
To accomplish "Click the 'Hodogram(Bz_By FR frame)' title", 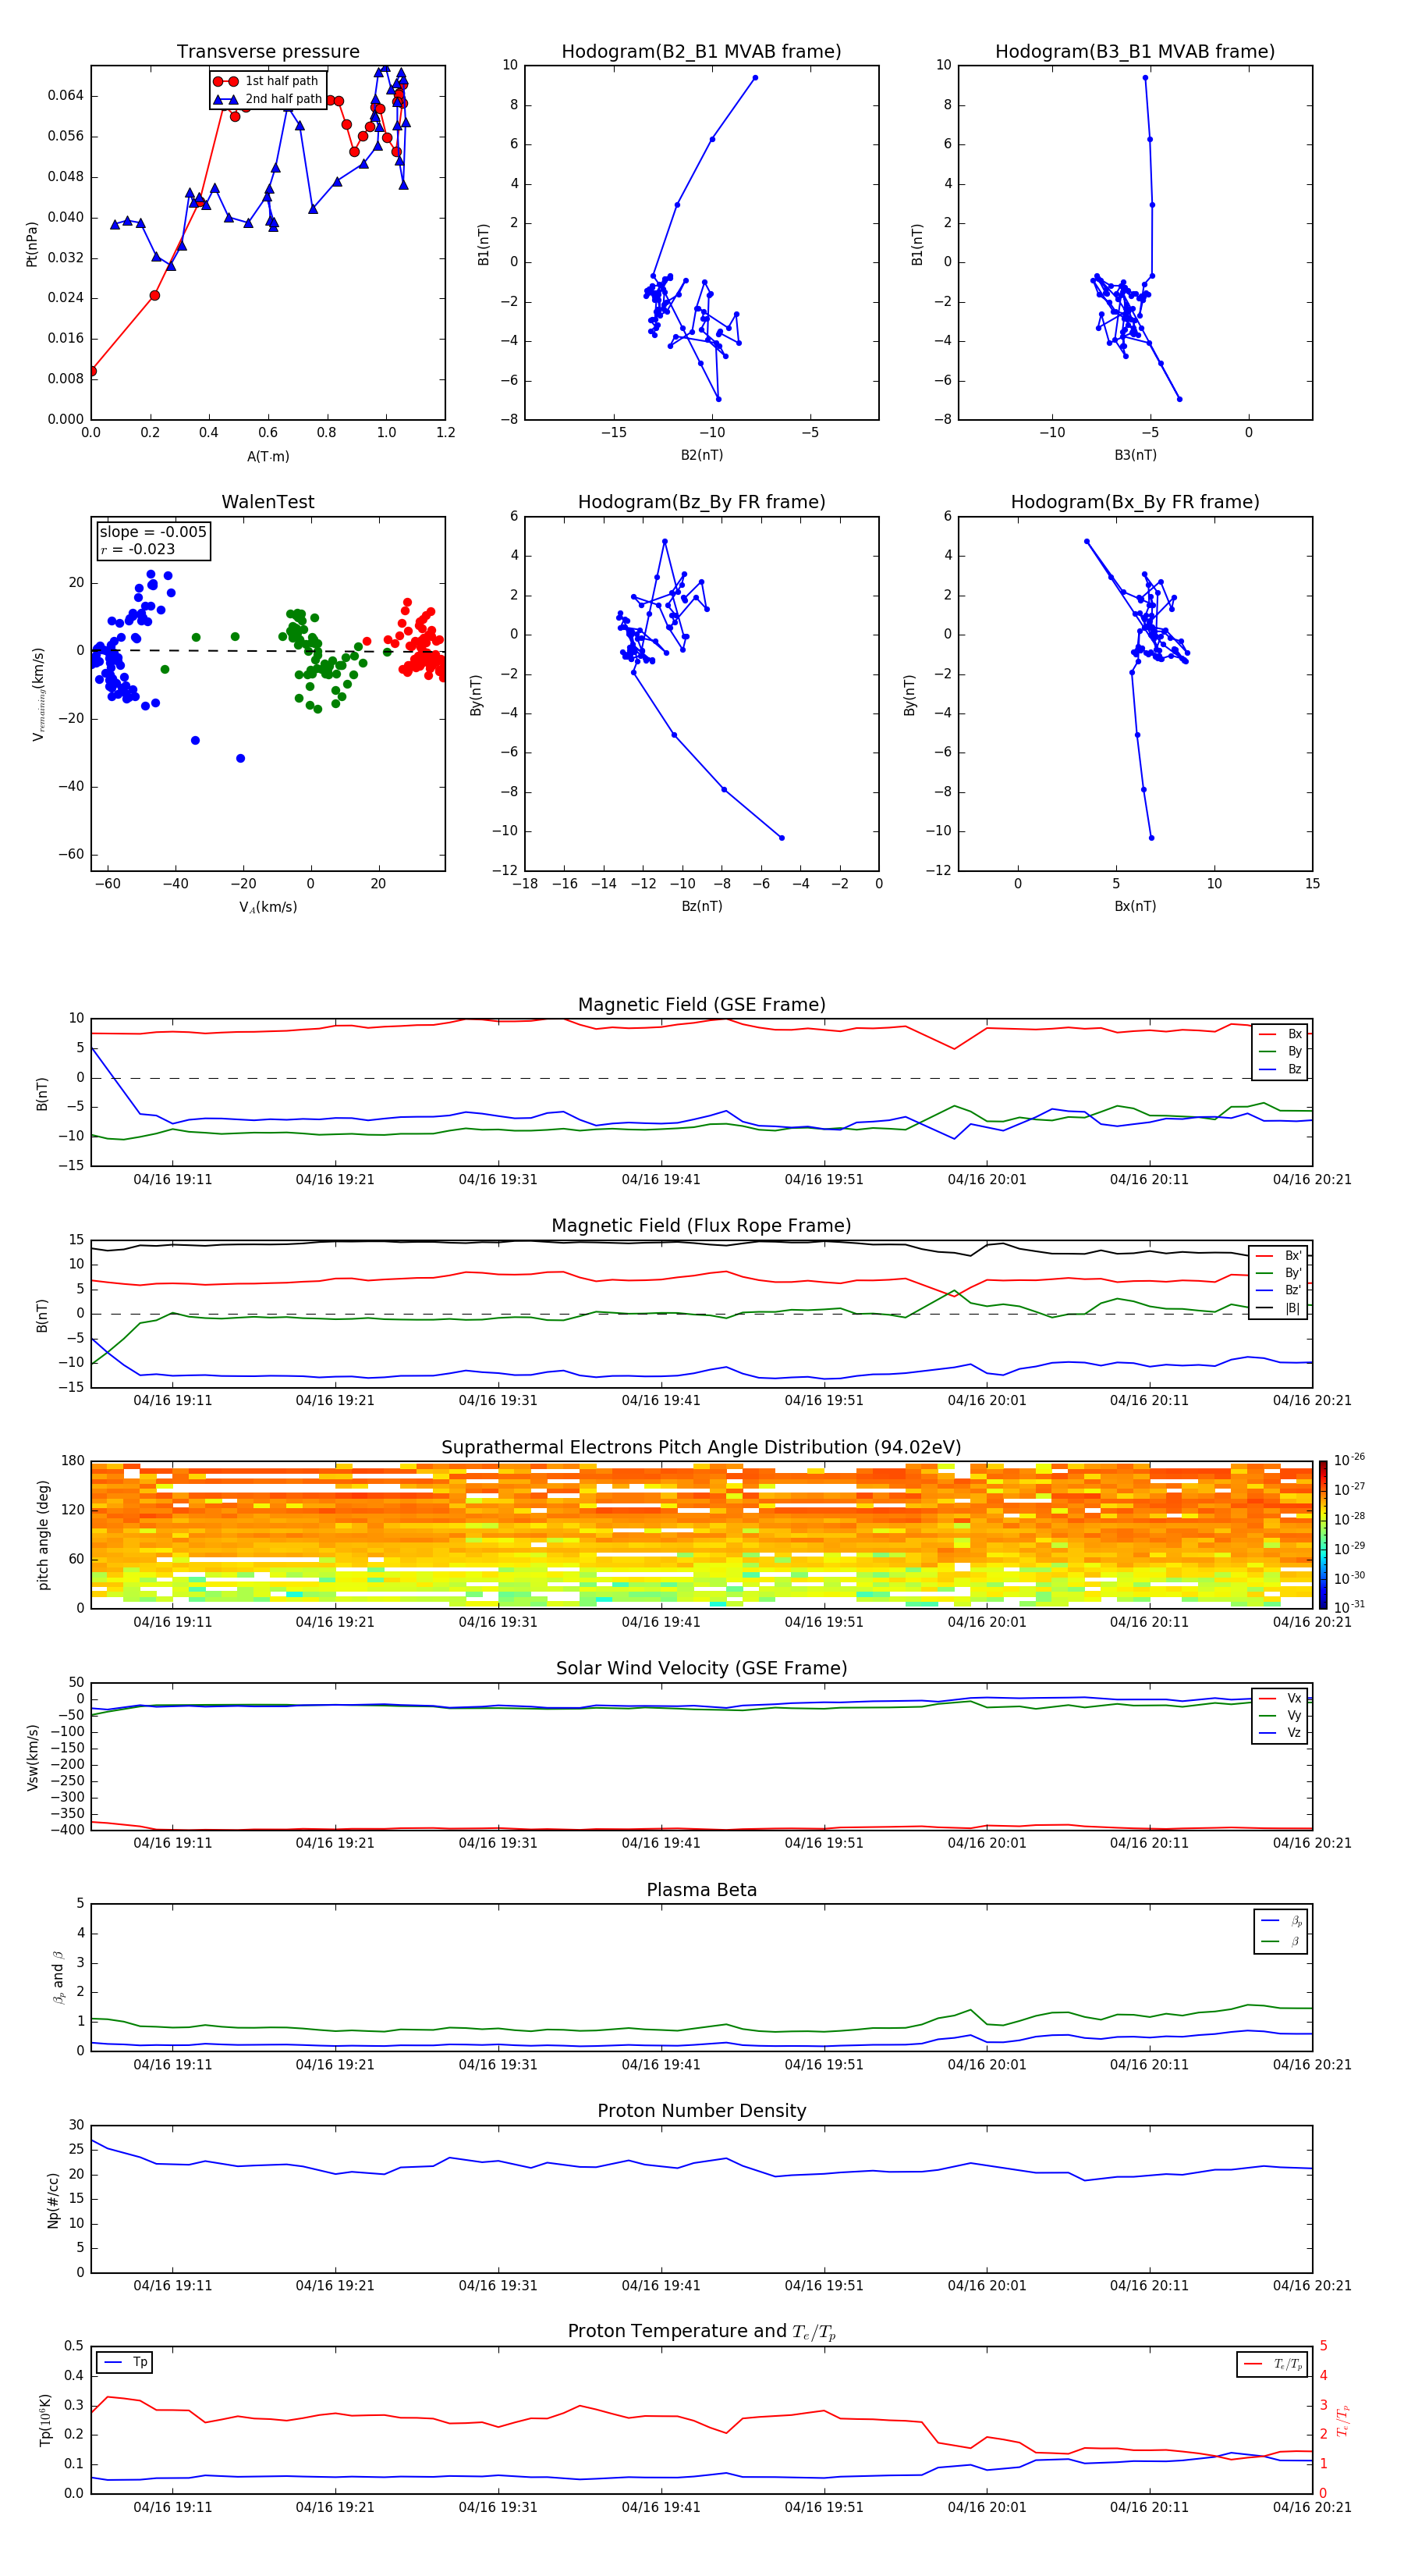I will [701, 502].
